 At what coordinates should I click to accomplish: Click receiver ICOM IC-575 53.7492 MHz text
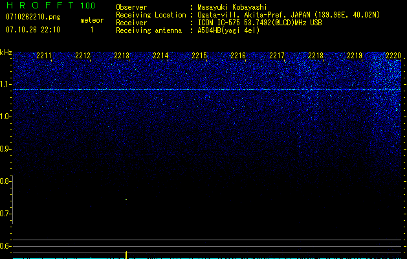tap(259, 23)
